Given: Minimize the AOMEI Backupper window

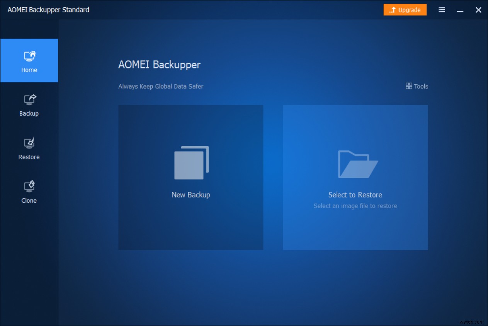Looking at the screenshot, I should point(460,10).
